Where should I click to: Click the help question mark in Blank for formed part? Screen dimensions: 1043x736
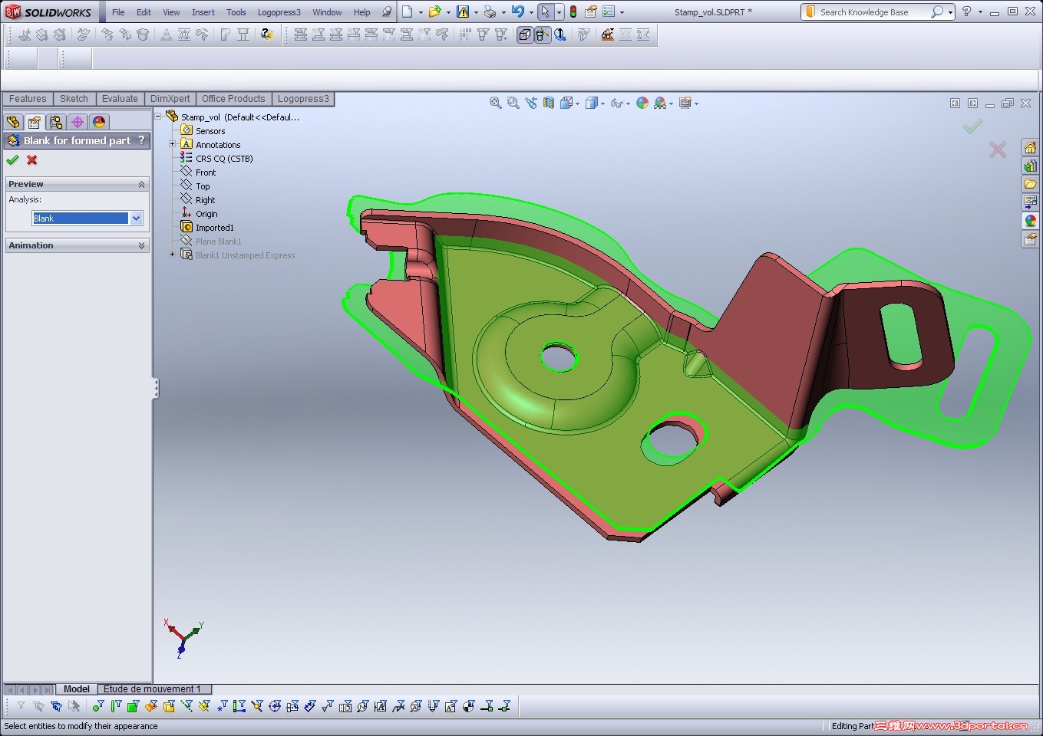141,140
